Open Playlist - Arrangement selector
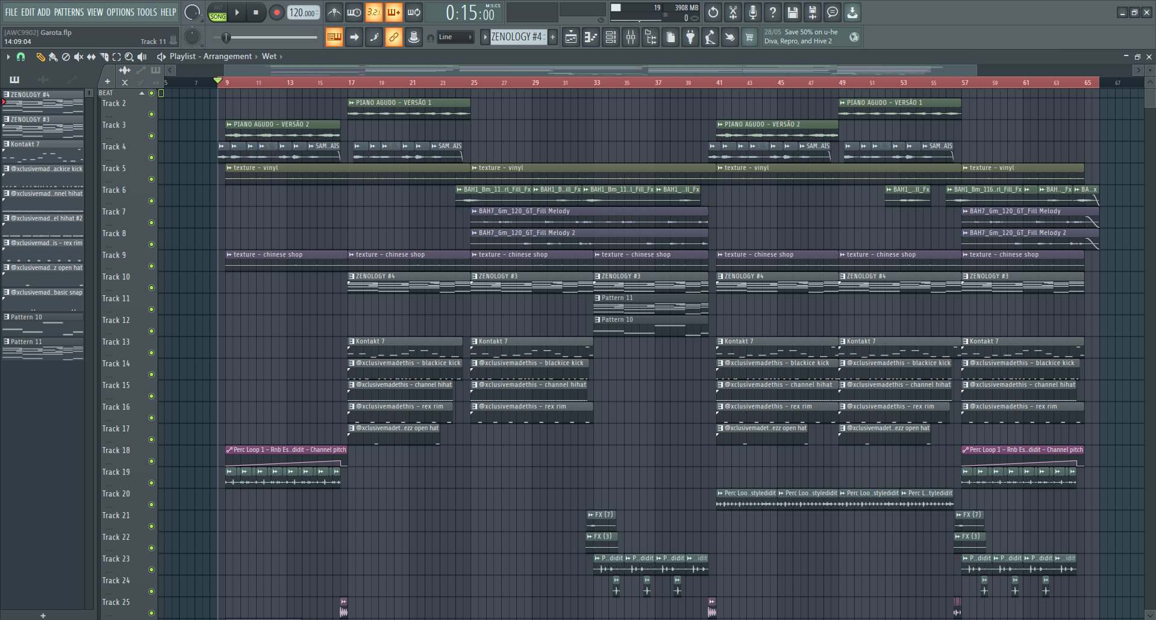 (210, 57)
